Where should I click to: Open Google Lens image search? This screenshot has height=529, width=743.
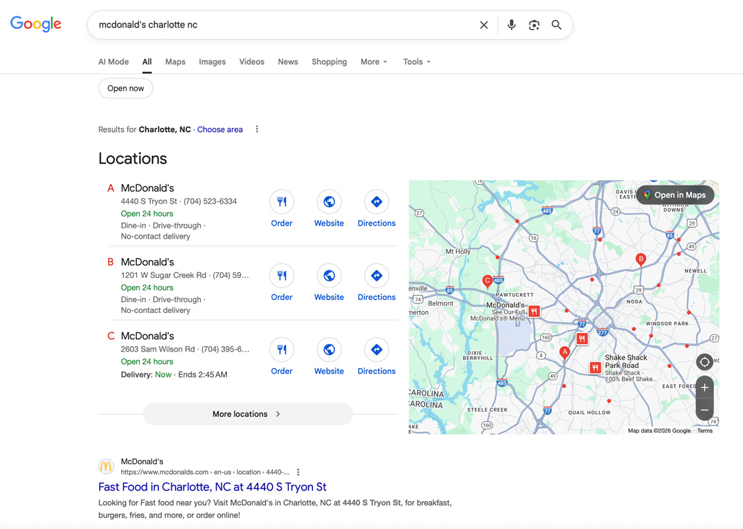[x=535, y=24]
